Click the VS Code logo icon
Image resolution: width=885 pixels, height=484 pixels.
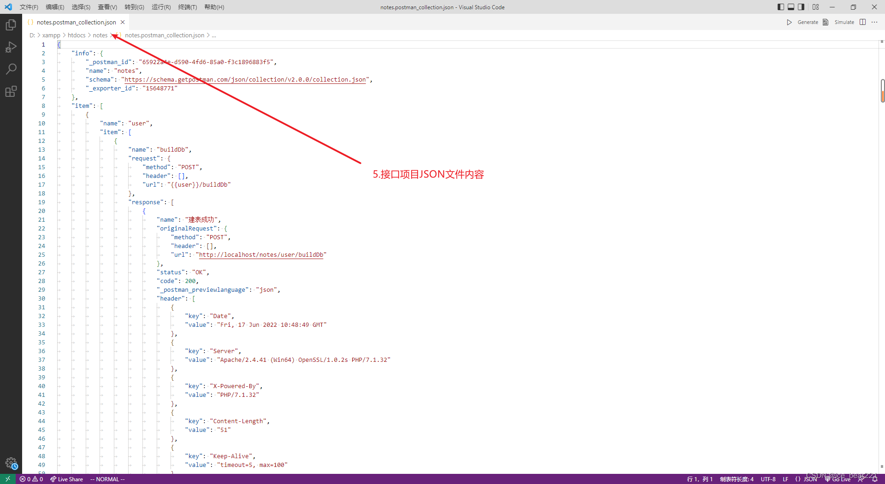8,7
